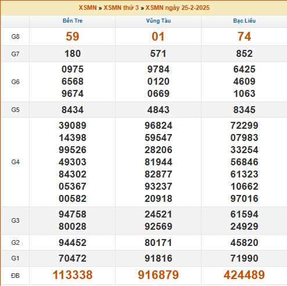Click G6 number 6568
The image size is (287, 286).
pos(73,81)
